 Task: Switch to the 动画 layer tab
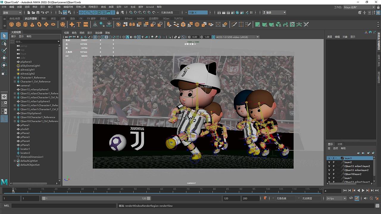[x=340, y=144]
